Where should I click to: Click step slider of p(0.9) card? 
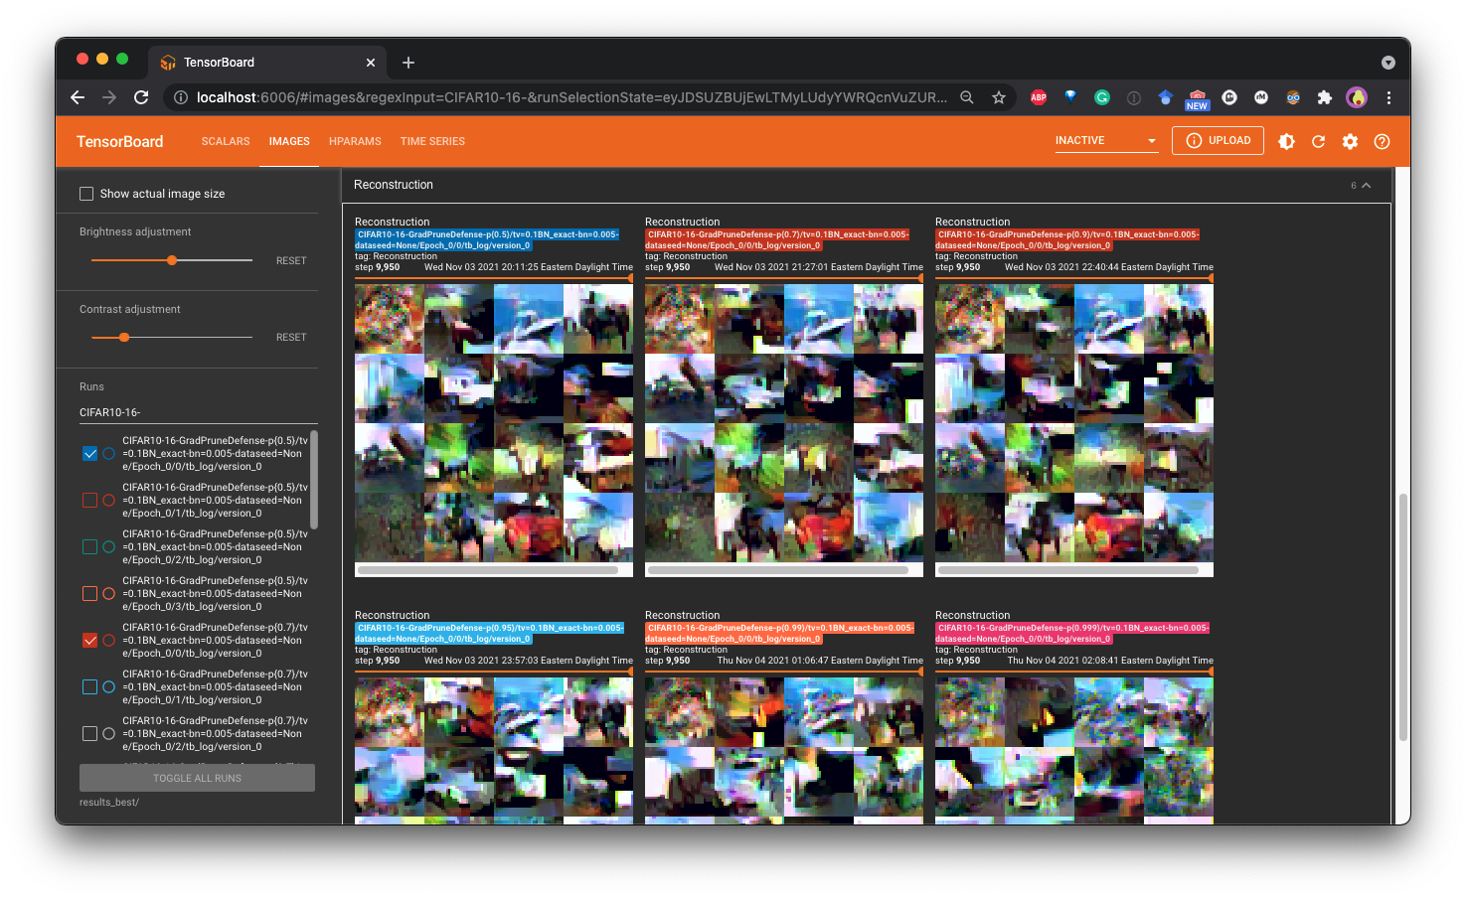coord(1074,279)
